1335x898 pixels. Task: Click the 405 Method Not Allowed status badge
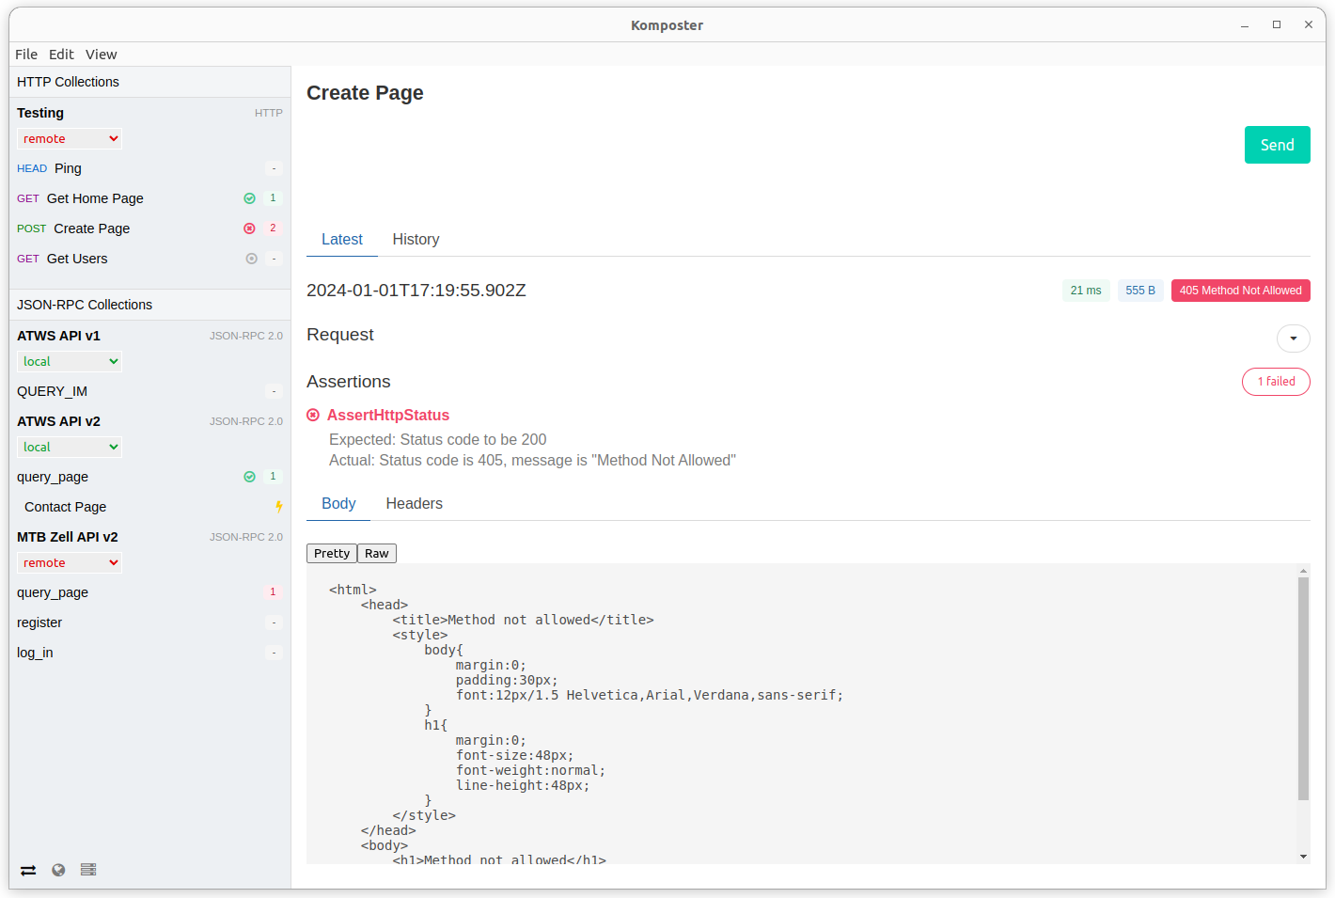click(1241, 291)
